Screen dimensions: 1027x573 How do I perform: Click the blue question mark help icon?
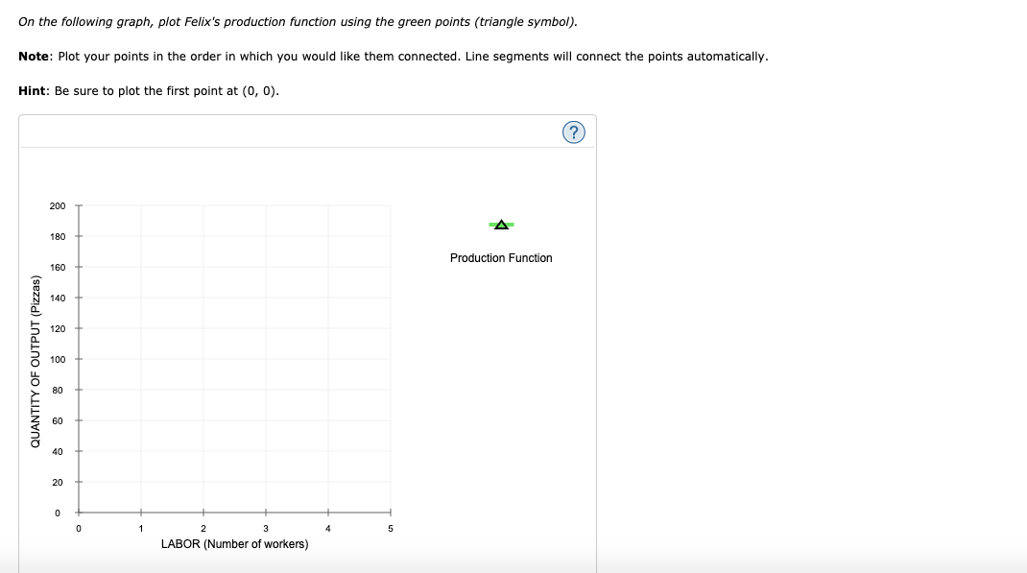574,131
